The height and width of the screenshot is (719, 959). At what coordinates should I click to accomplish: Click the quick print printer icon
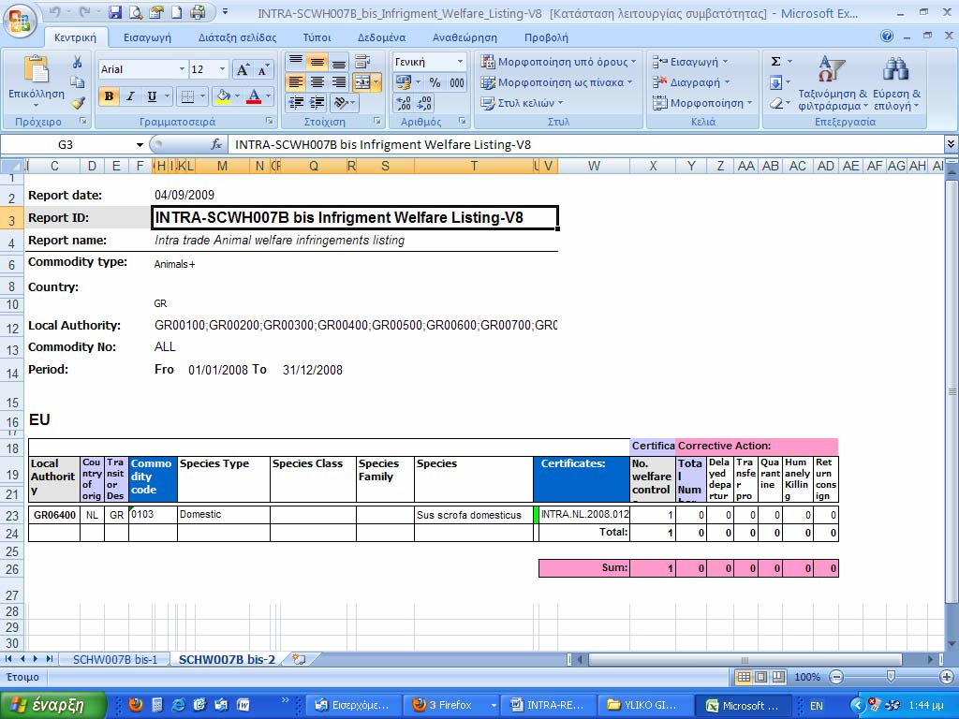pos(198,12)
